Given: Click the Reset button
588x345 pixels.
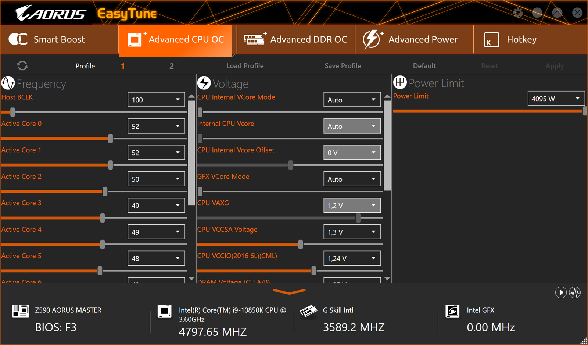Looking at the screenshot, I should pos(490,66).
